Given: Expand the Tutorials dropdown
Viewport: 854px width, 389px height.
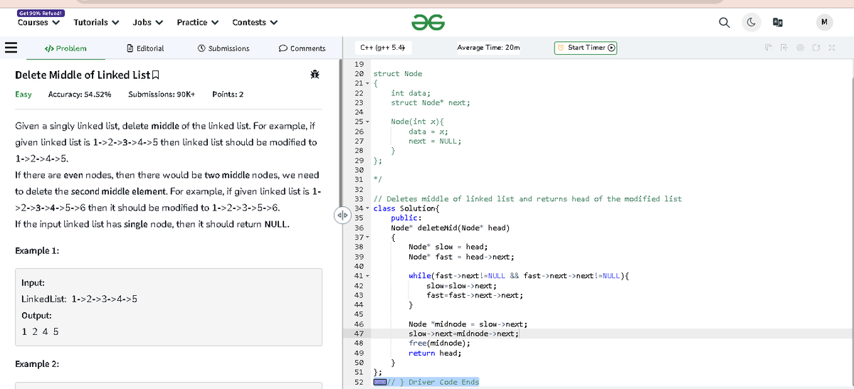Looking at the screenshot, I should (x=96, y=22).
